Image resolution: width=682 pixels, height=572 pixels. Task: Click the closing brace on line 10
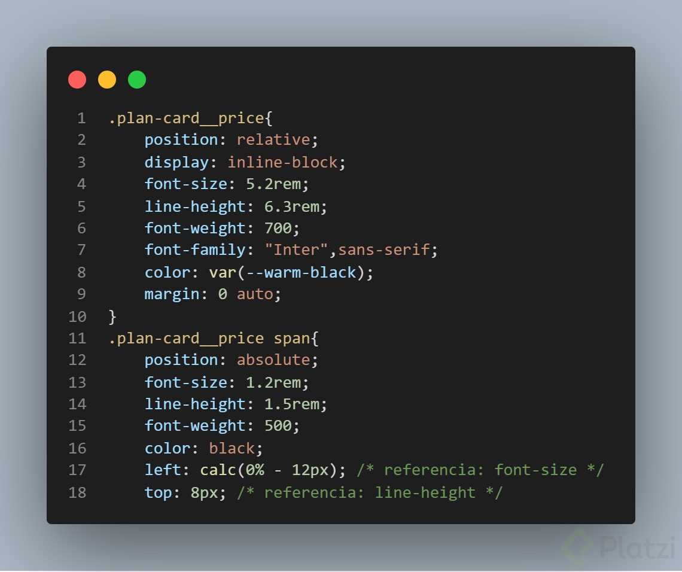click(112, 317)
